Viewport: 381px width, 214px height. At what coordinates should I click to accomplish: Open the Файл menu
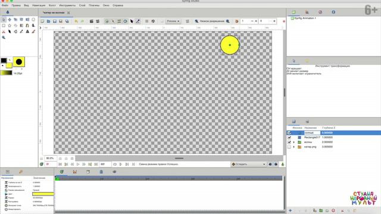5,5
